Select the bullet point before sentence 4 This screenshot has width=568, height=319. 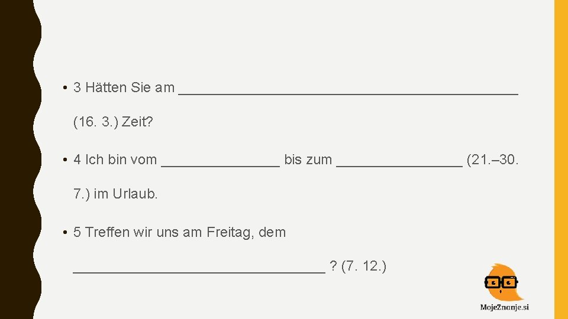[x=65, y=159]
